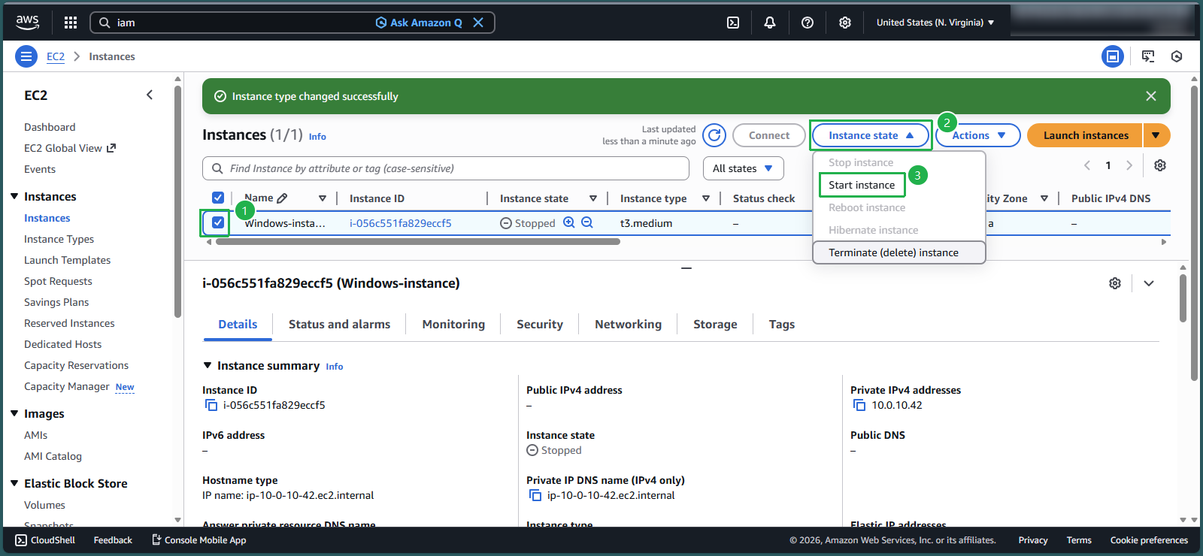This screenshot has height=556, width=1203.
Task: Open the Storage tab
Action: pos(715,325)
